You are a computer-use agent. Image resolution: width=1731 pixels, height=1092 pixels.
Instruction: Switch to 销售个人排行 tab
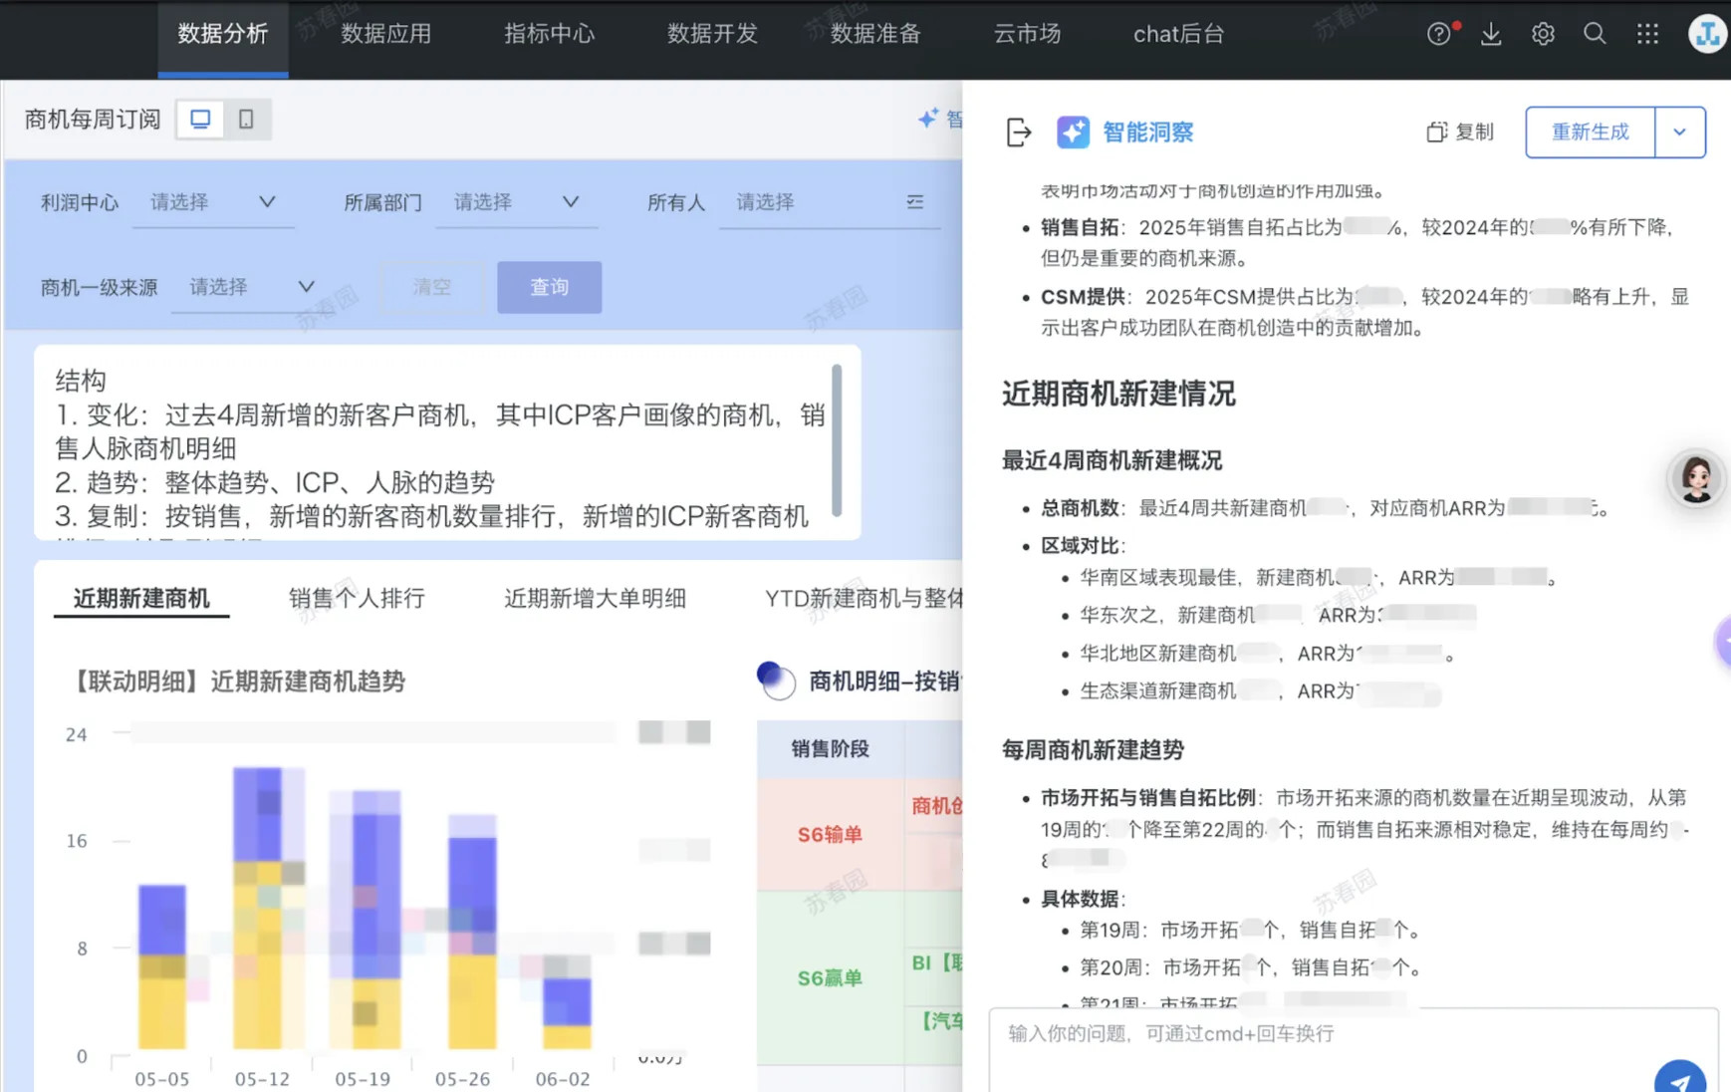357,598
